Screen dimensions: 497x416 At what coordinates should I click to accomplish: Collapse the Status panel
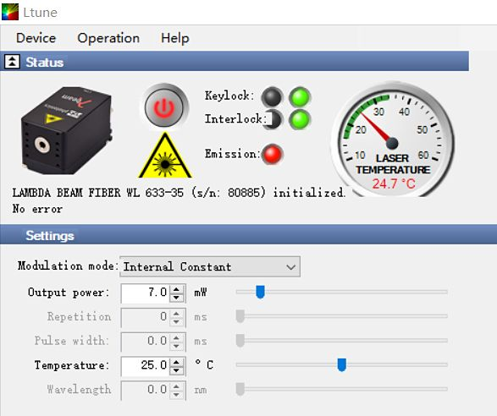(12, 62)
